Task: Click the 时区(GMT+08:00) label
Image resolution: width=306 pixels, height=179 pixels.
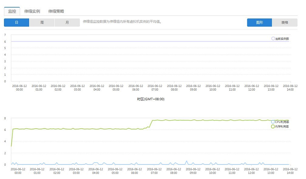Action: coord(150,99)
